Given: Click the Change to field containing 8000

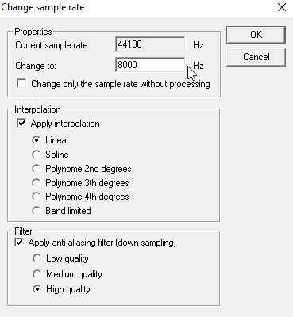Looking at the screenshot, I should [150, 65].
